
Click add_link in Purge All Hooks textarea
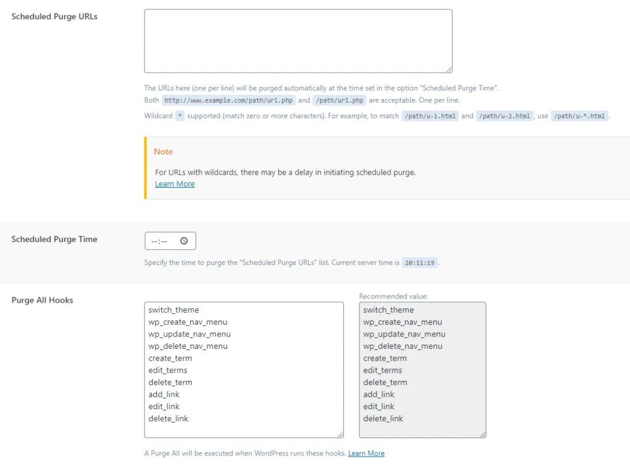pos(164,394)
